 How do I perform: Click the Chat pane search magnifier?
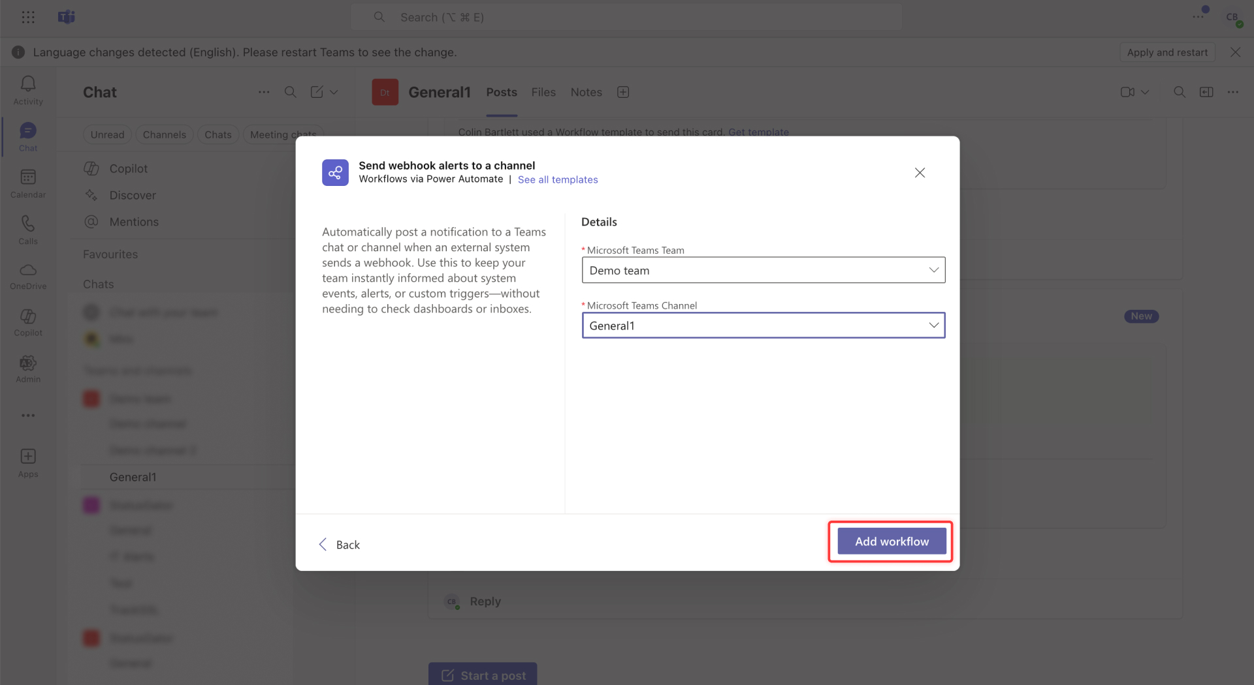coord(291,92)
